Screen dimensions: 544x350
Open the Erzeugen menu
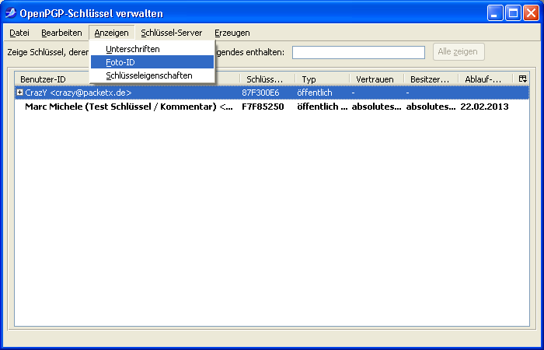(x=232, y=33)
